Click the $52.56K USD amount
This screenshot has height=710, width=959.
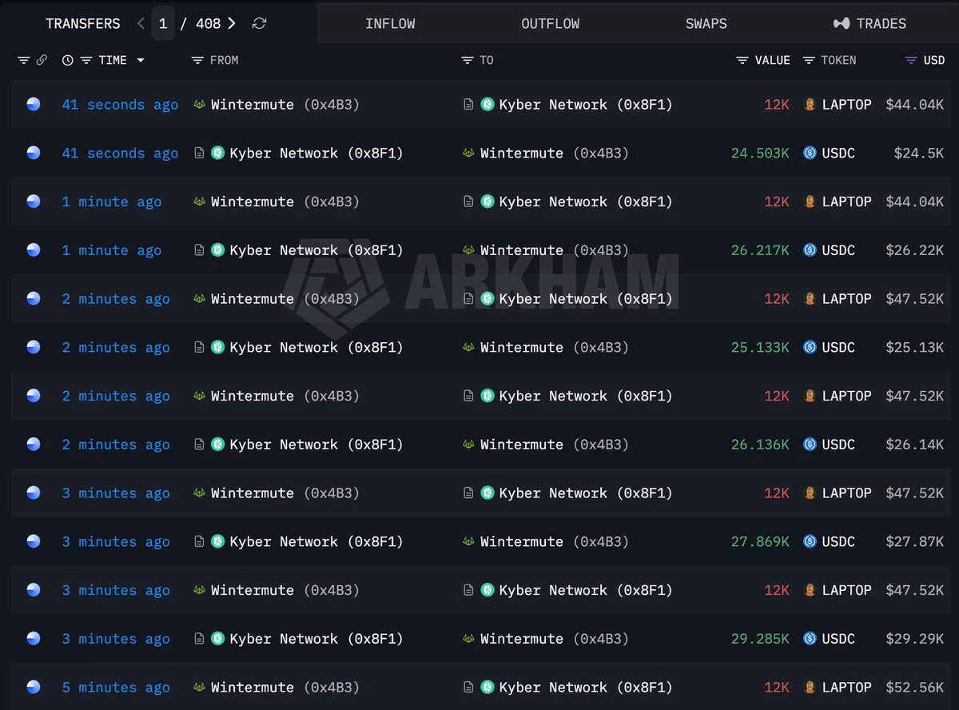coord(914,688)
